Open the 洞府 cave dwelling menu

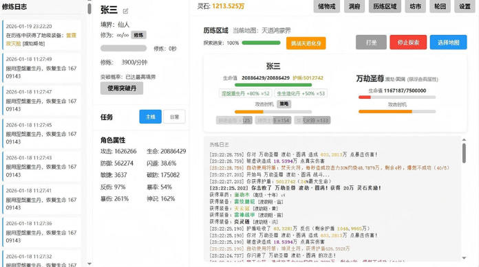coord(354,6)
